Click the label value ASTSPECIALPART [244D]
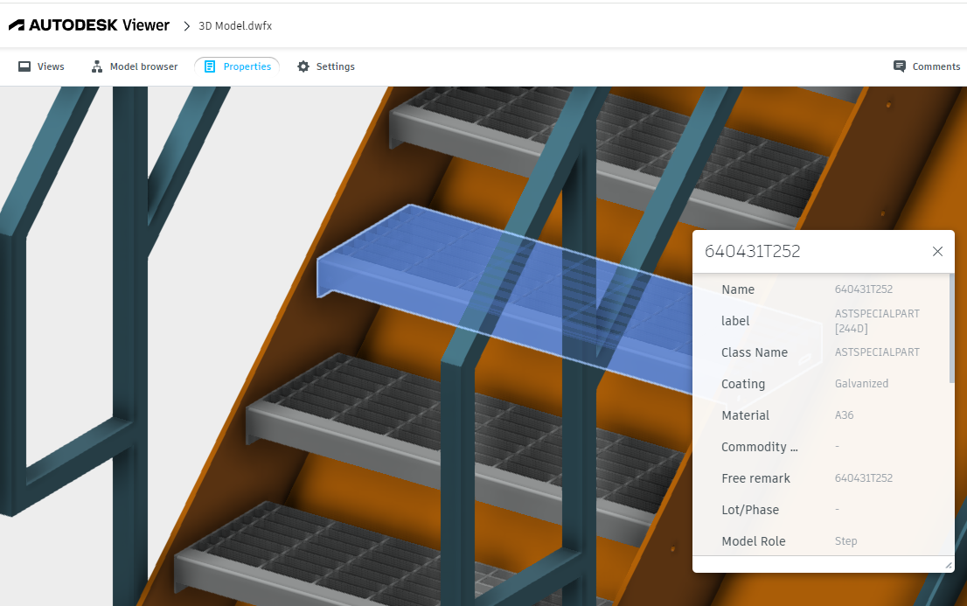The image size is (967, 606). pyautogui.click(x=877, y=320)
